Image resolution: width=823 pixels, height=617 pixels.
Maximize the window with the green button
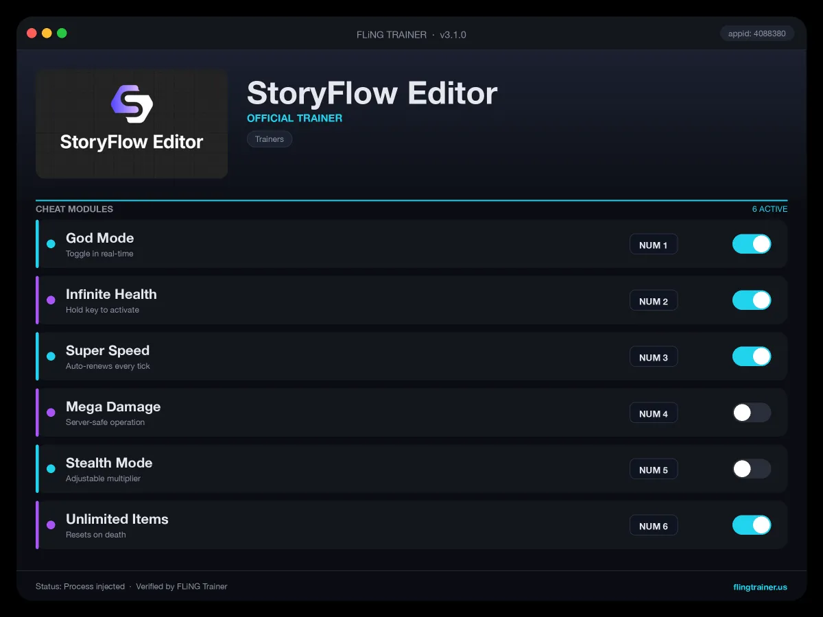click(x=62, y=33)
